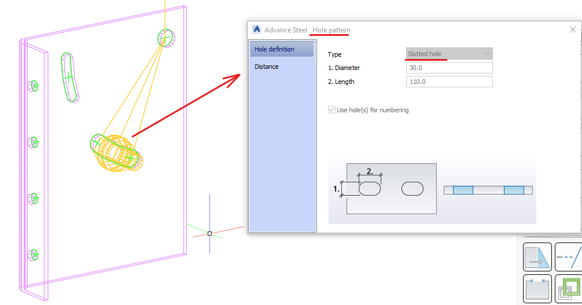
Task: Switch to the Distance tab
Action: [267, 67]
